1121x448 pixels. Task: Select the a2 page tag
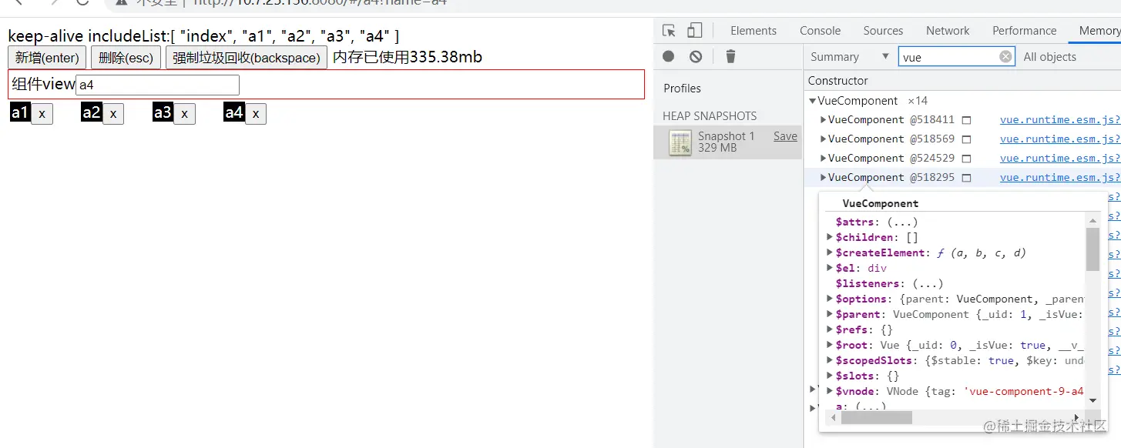[x=92, y=113]
